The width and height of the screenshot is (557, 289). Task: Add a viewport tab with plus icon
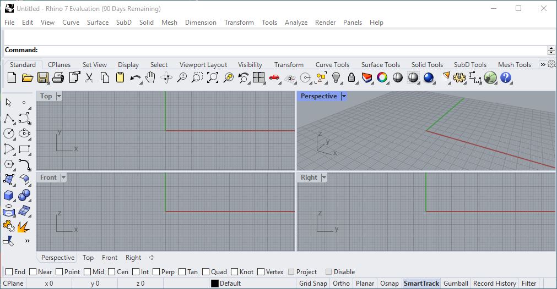(152, 258)
